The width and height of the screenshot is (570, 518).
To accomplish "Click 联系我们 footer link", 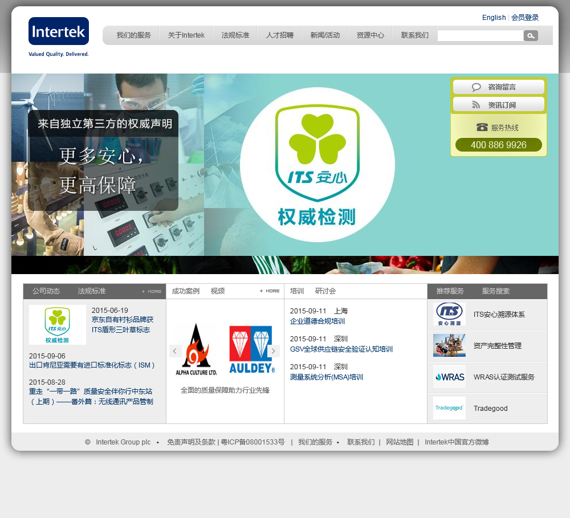I will click(x=361, y=442).
